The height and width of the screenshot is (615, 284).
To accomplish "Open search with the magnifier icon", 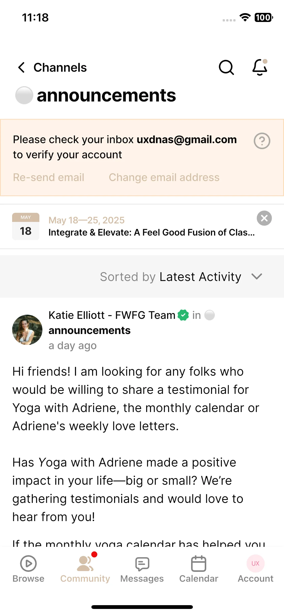I will click(x=226, y=67).
